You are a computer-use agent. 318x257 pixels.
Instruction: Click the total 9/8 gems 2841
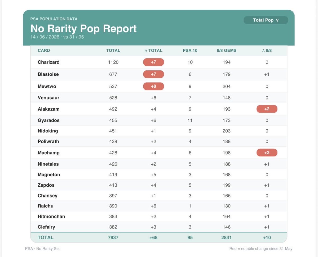pyautogui.click(x=227, y=238)
